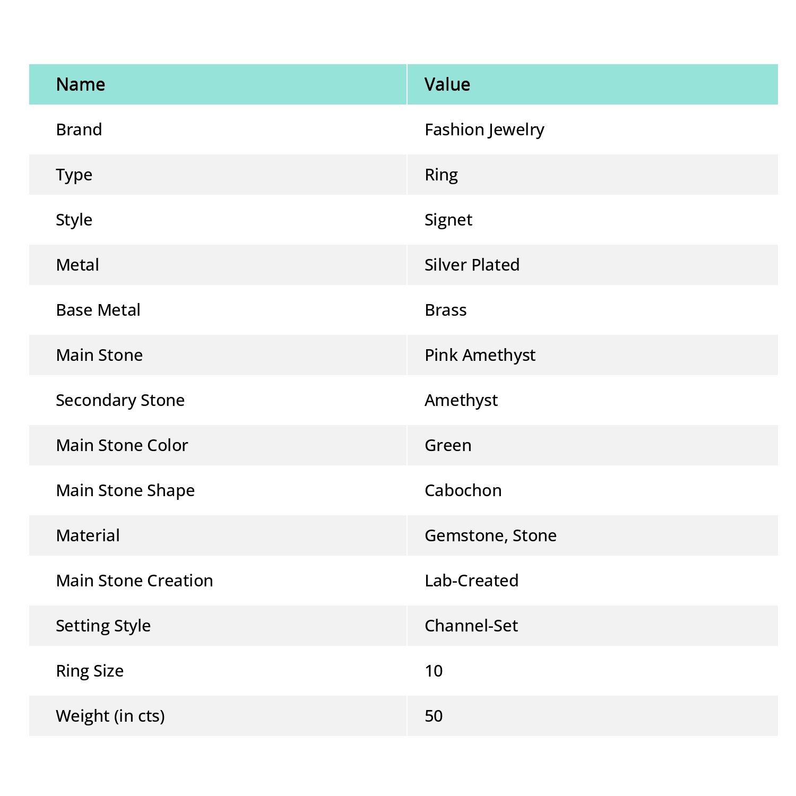Click the Weight (in cts) label
The image size is (796, 796).
[110, 716]
